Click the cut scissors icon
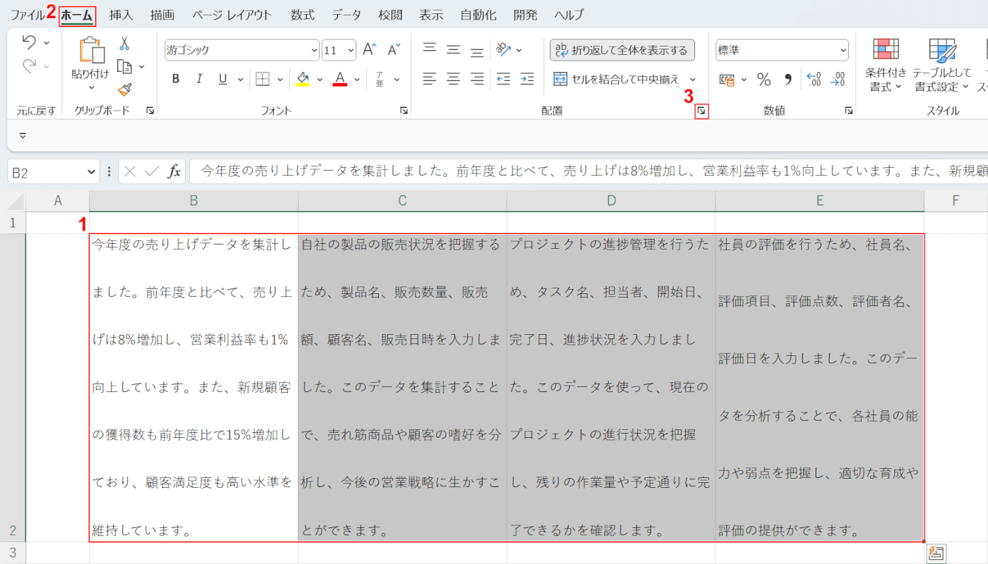988x564 pixels. click(125, 43)
